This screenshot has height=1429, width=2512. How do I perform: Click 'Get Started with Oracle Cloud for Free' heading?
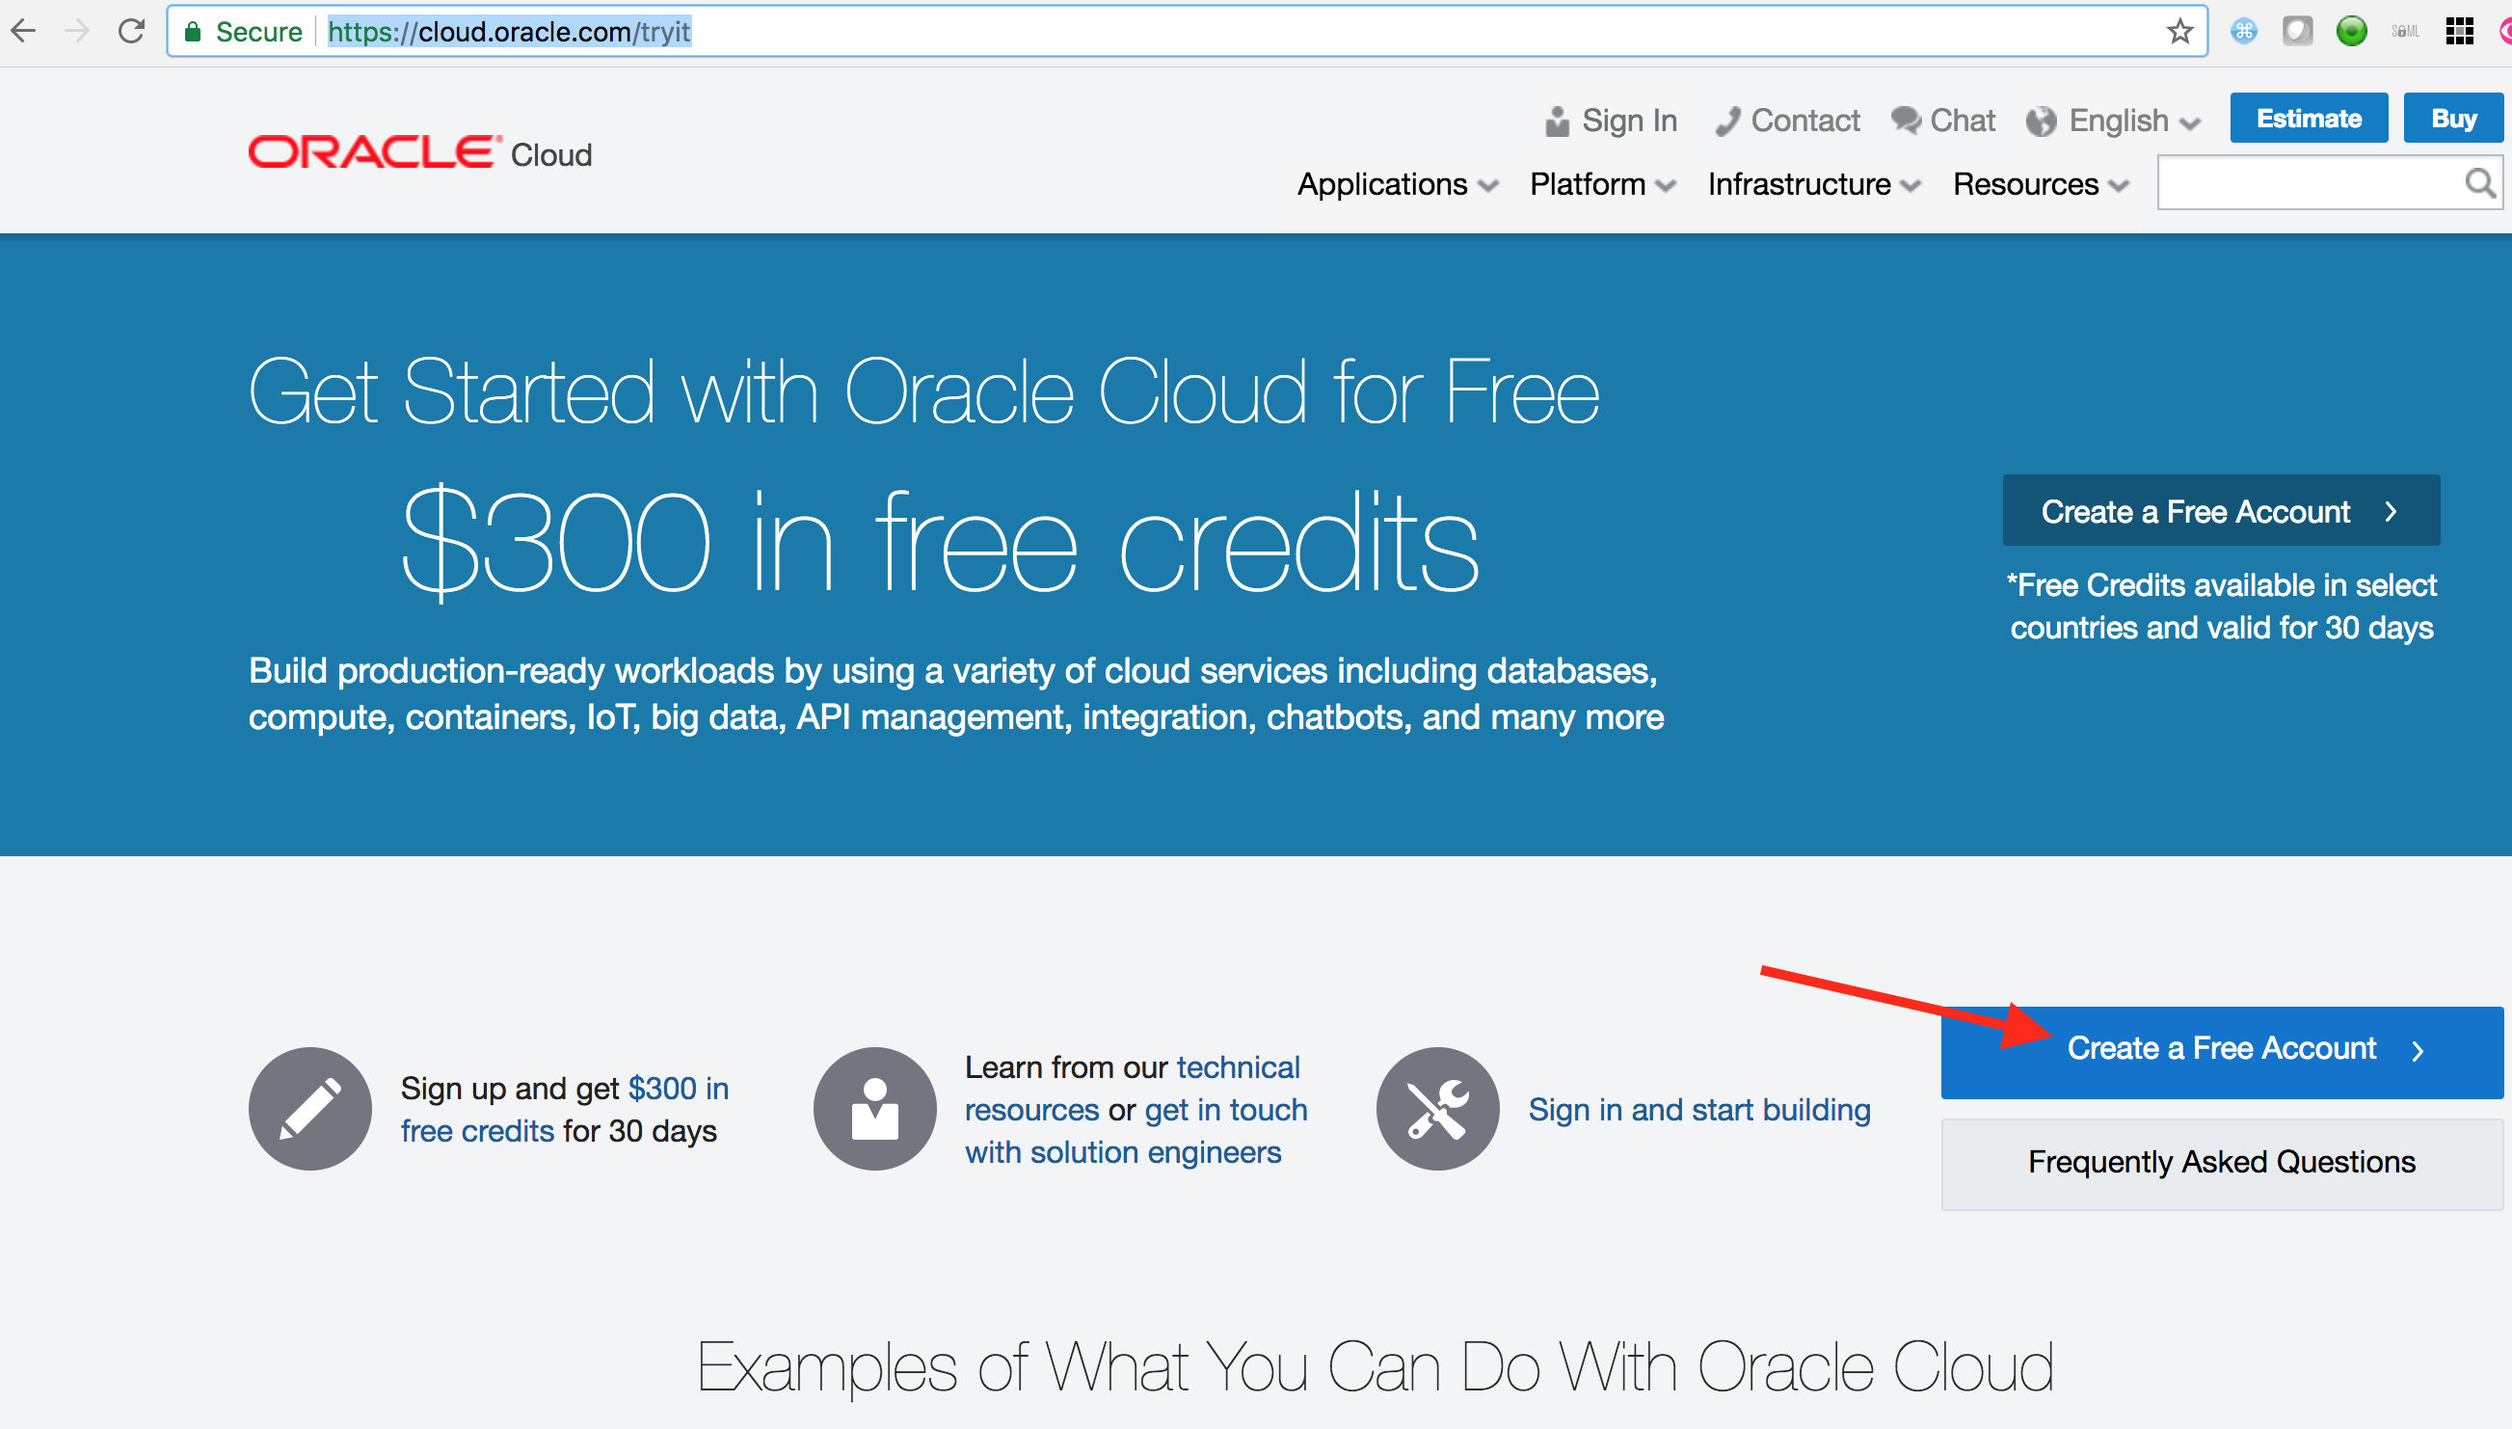(924, 391)
